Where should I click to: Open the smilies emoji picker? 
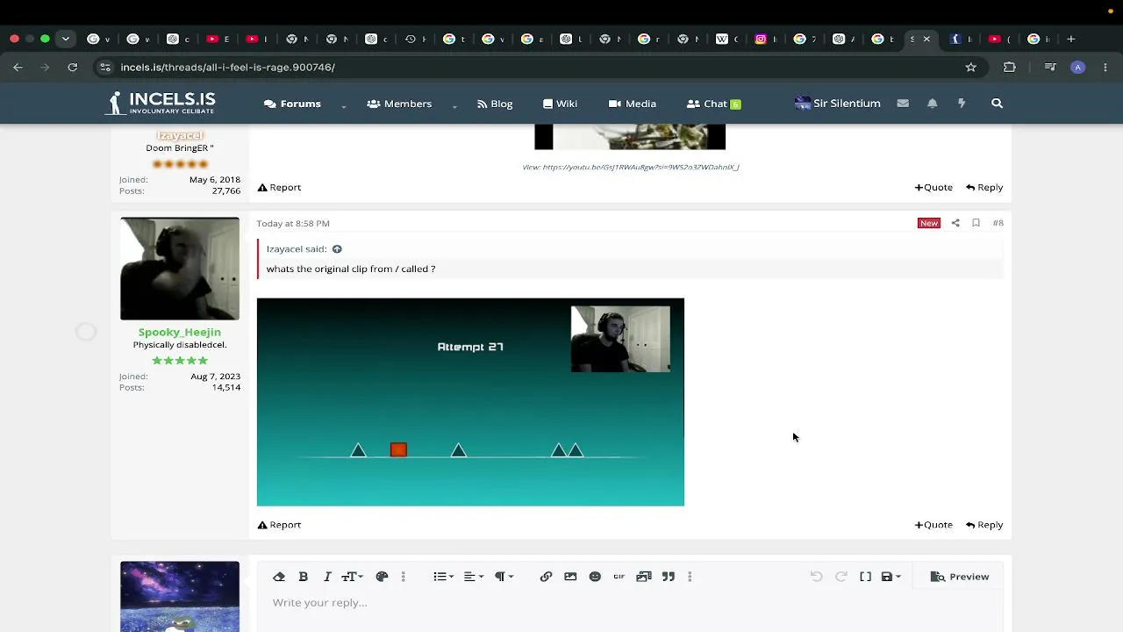[595, 577]
